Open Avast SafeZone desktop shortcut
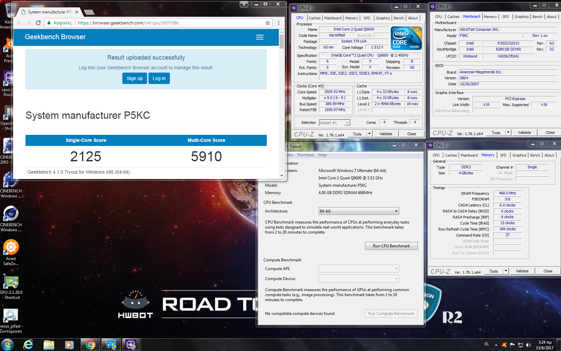 tap(11, 252)
